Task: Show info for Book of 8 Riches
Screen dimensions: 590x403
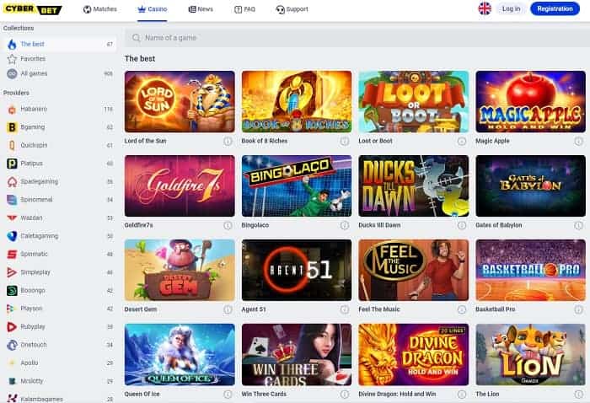Action: [x=345, y=141]
